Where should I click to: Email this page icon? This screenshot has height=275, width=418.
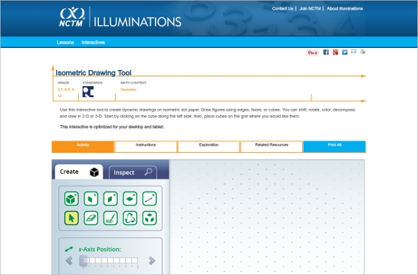click(353, 51)
